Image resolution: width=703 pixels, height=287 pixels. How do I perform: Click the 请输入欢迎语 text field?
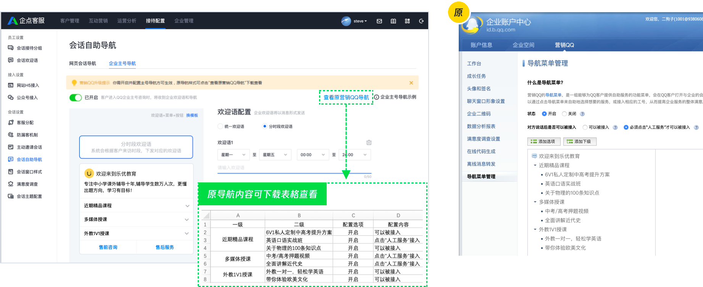(294, 168)
